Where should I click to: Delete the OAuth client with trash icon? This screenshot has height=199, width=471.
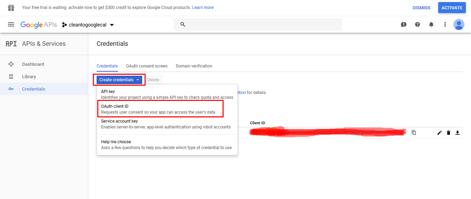449,133
